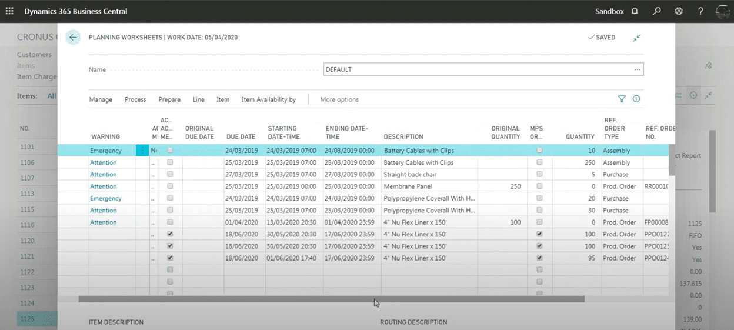
Task: Tick Accept Action for Membrane Panel row
Action: click(170, 186)
